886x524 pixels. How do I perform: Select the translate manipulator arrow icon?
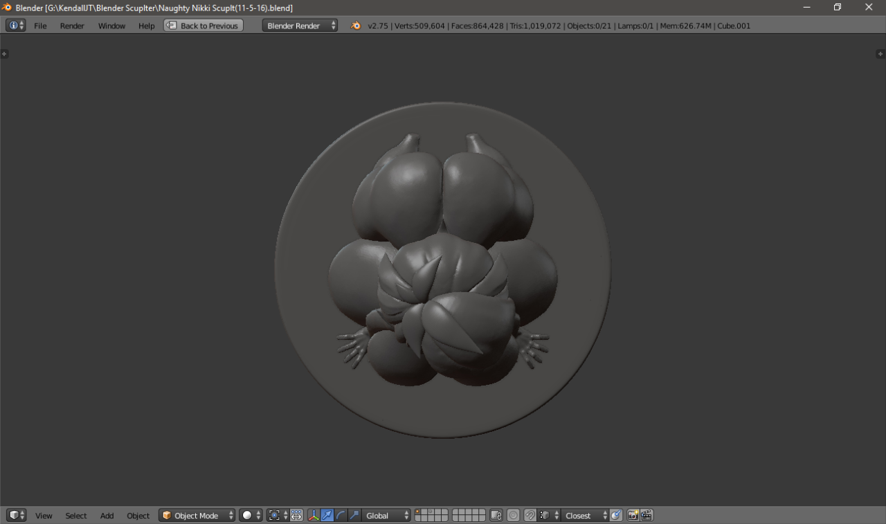[x=327, y=516]
